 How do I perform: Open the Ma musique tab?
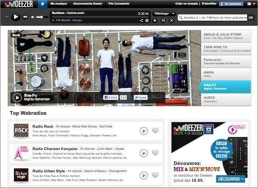58,4
